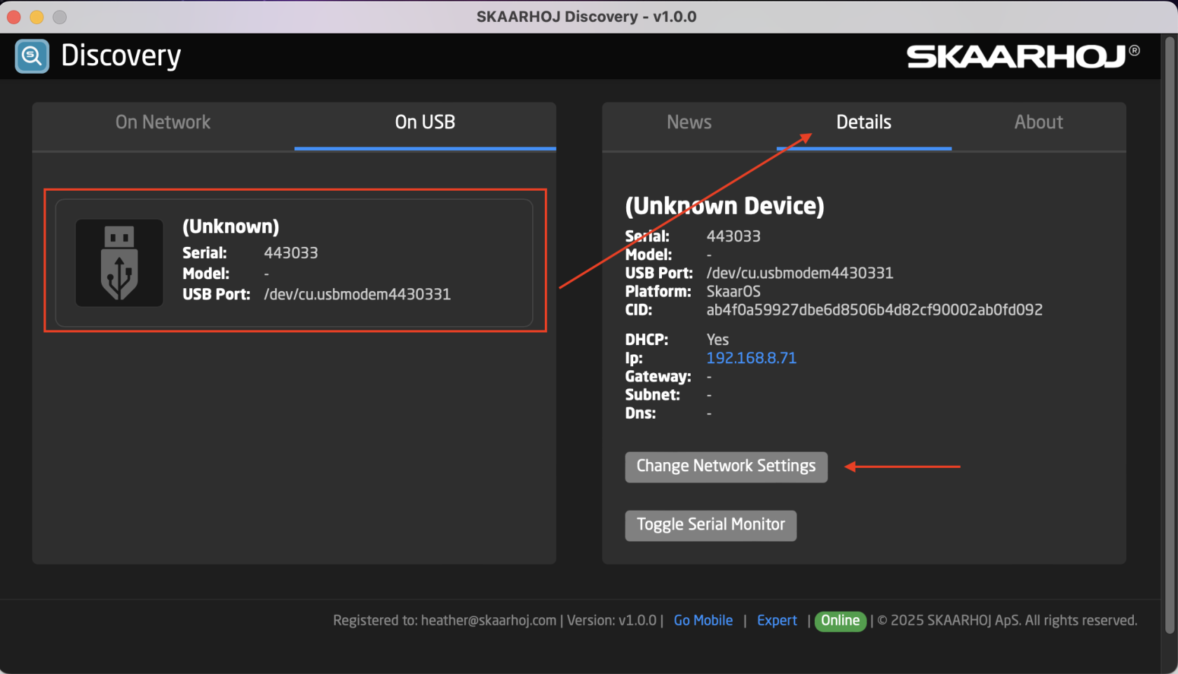Switch to the Details tab

[863, 123]
